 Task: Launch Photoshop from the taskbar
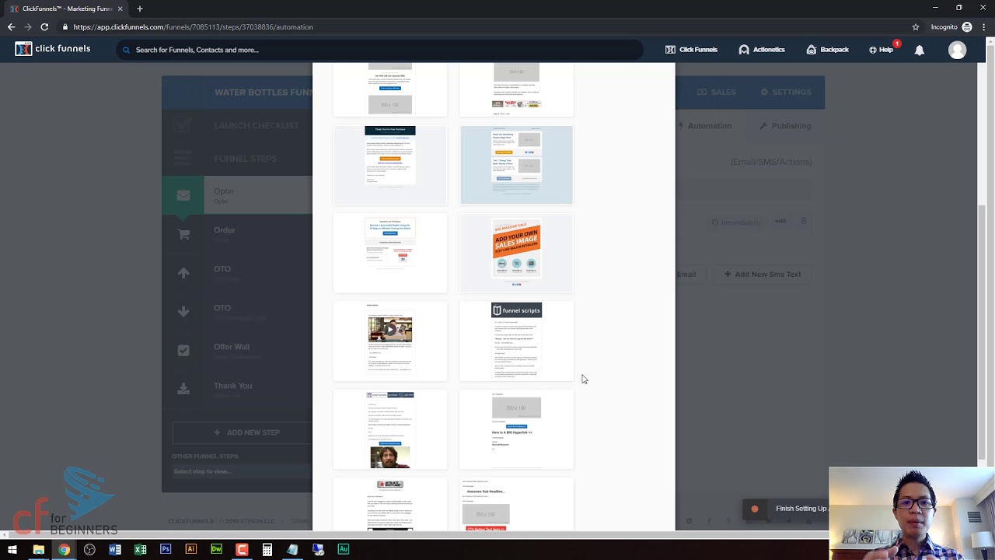166,550
